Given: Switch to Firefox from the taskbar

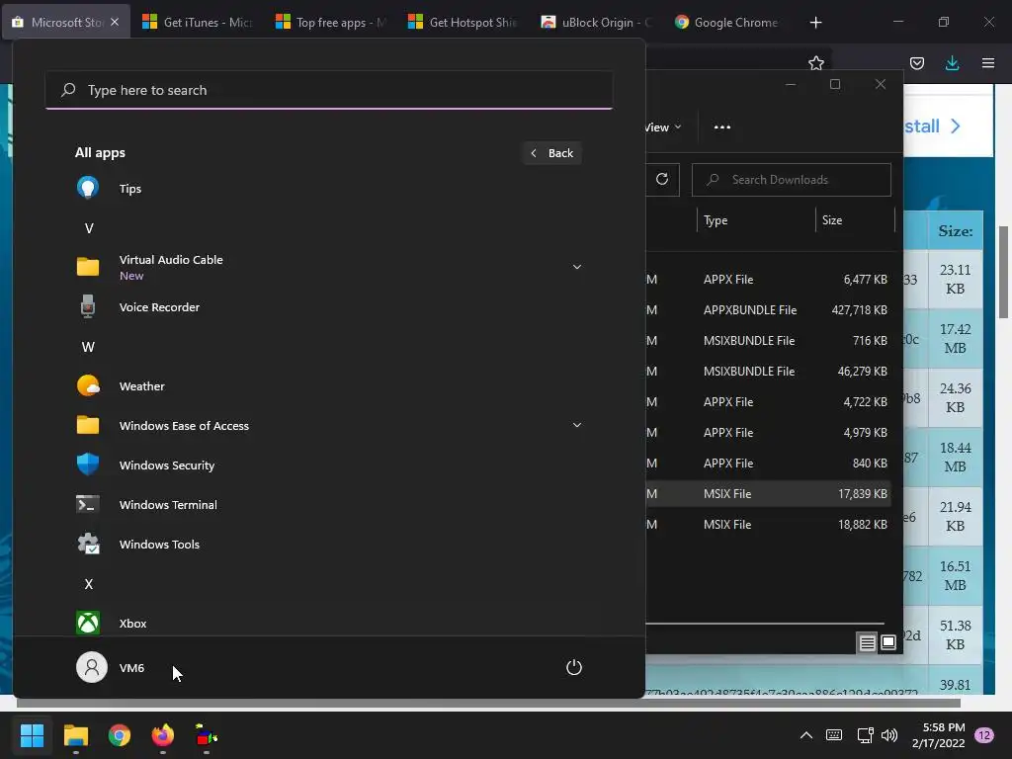Looking at the screenshot, I should tap(163, 735).
